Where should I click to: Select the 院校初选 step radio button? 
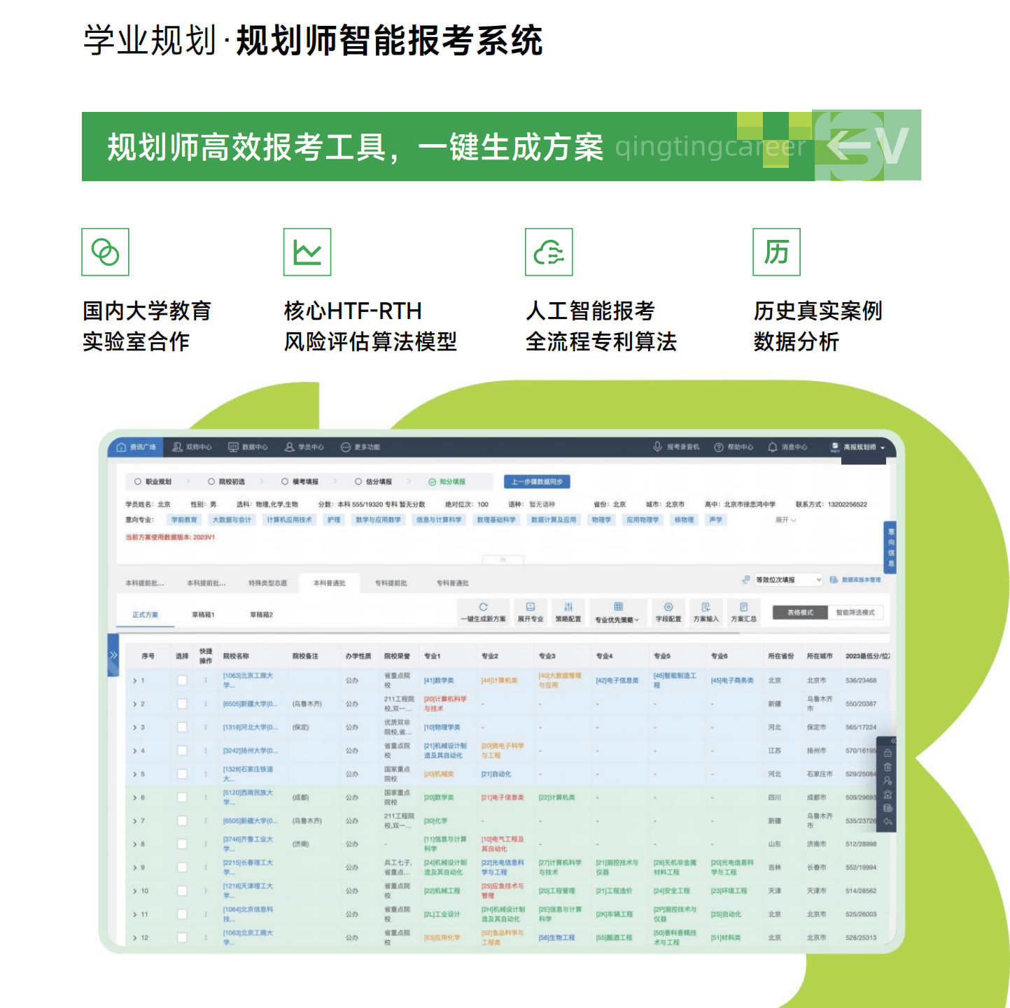[x=211, y=482]
